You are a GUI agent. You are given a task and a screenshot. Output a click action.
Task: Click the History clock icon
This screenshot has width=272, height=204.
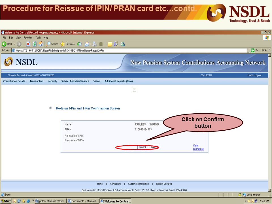[x=79, y=44]
